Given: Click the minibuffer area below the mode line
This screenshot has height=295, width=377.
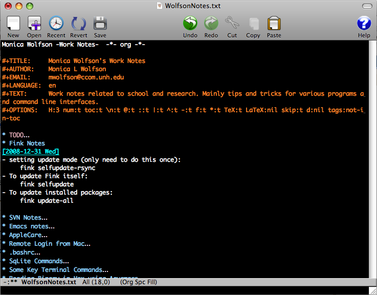Looking at the screenshot, I should (184, 290).
